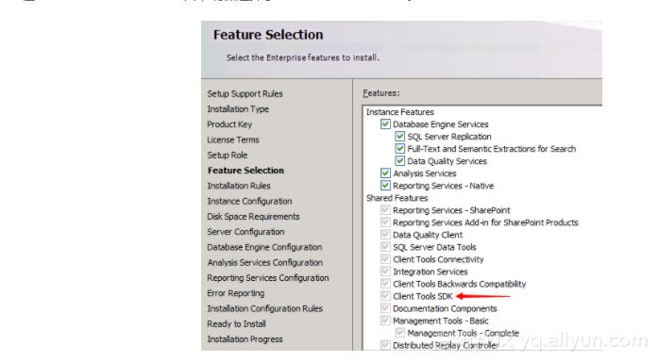Select Distributed Replay Controller label
This screenshot has height=362, width=658.
pos(446,345)
